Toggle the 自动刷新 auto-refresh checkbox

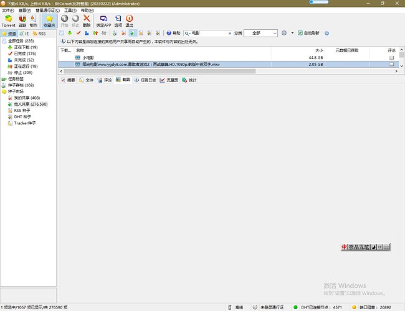[300, 33]
